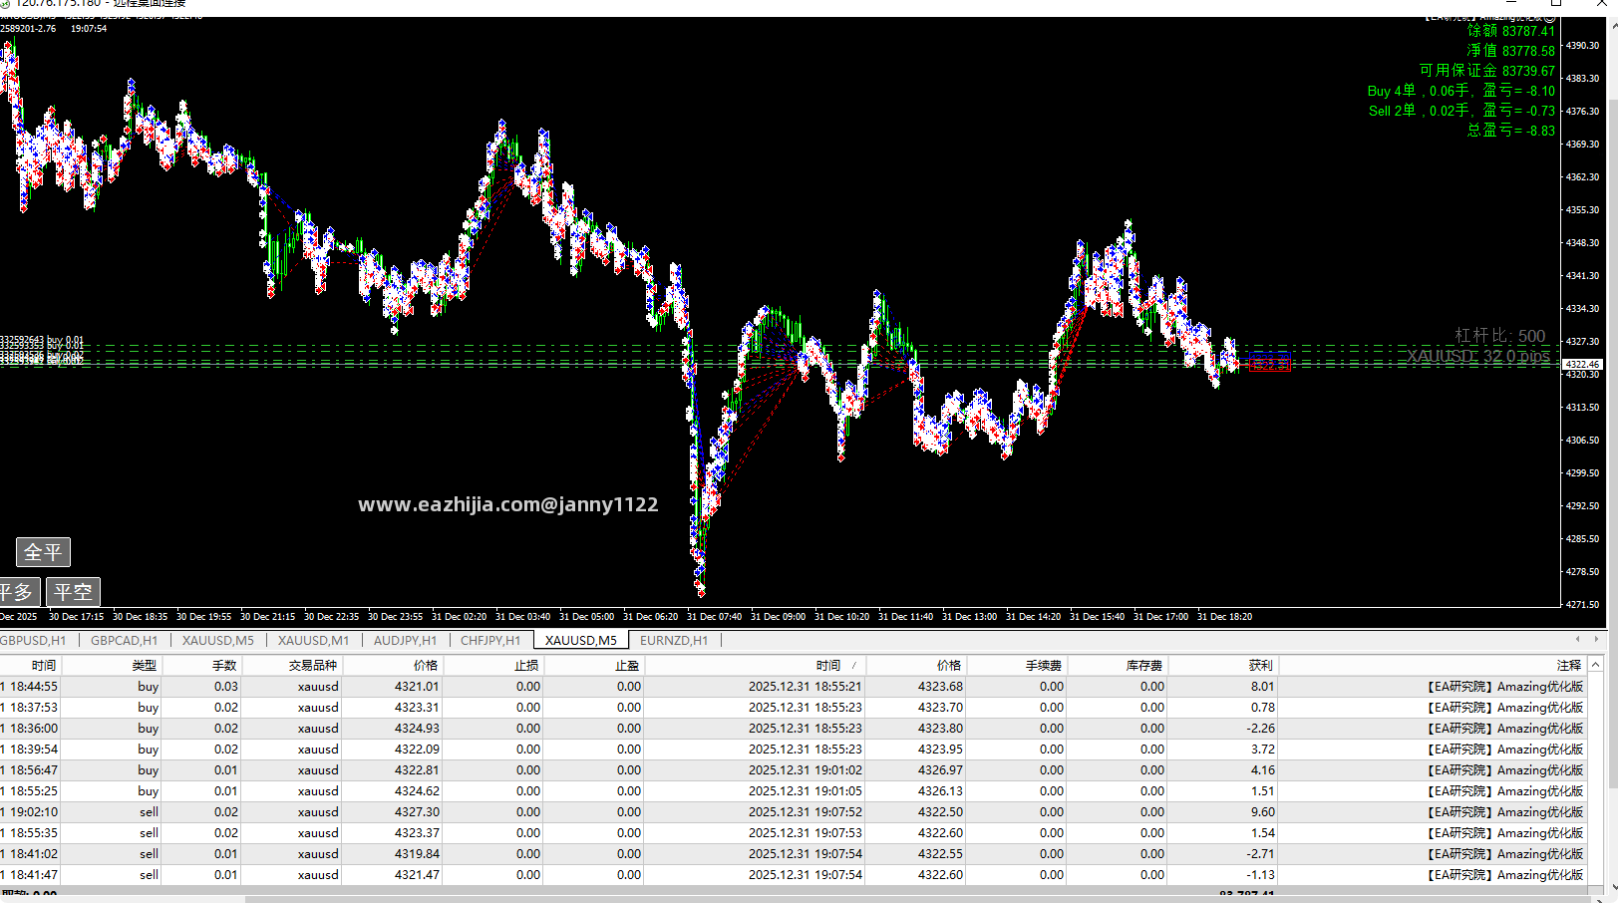
Task: Switch to the GBPUSD,H1 chart tab
Action: tap(33, 640)
